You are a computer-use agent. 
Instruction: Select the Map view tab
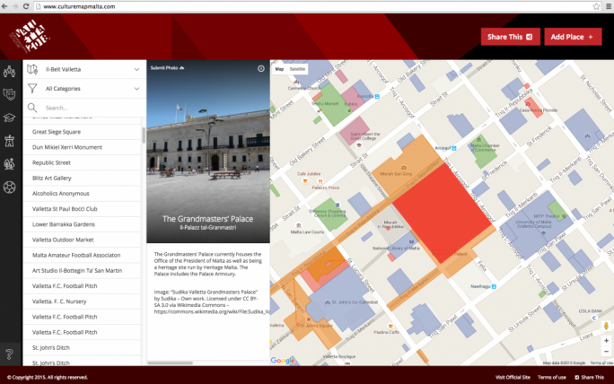click(279, 68)
